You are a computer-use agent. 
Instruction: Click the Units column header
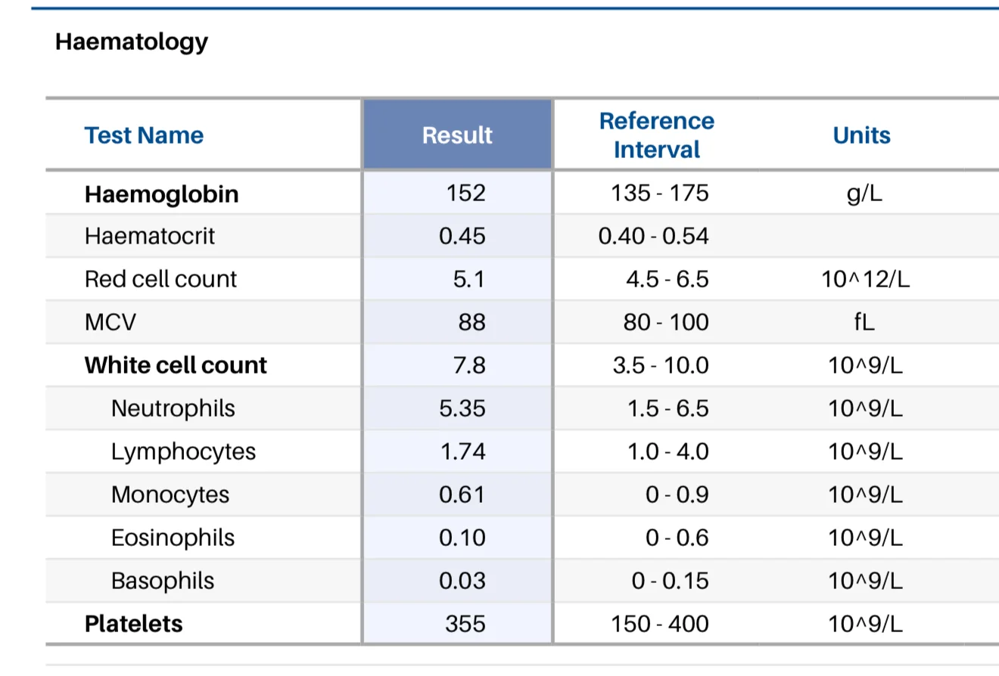point(861,135)
